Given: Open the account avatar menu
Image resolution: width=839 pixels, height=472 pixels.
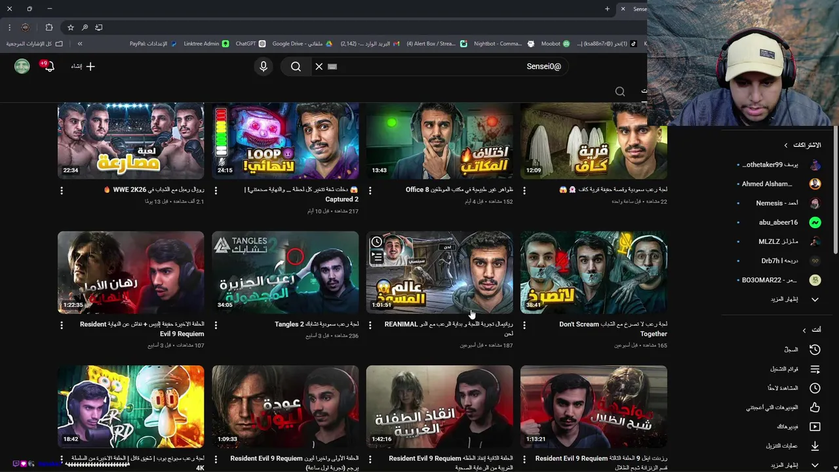Looking at the screenshot, I should 22,66.
